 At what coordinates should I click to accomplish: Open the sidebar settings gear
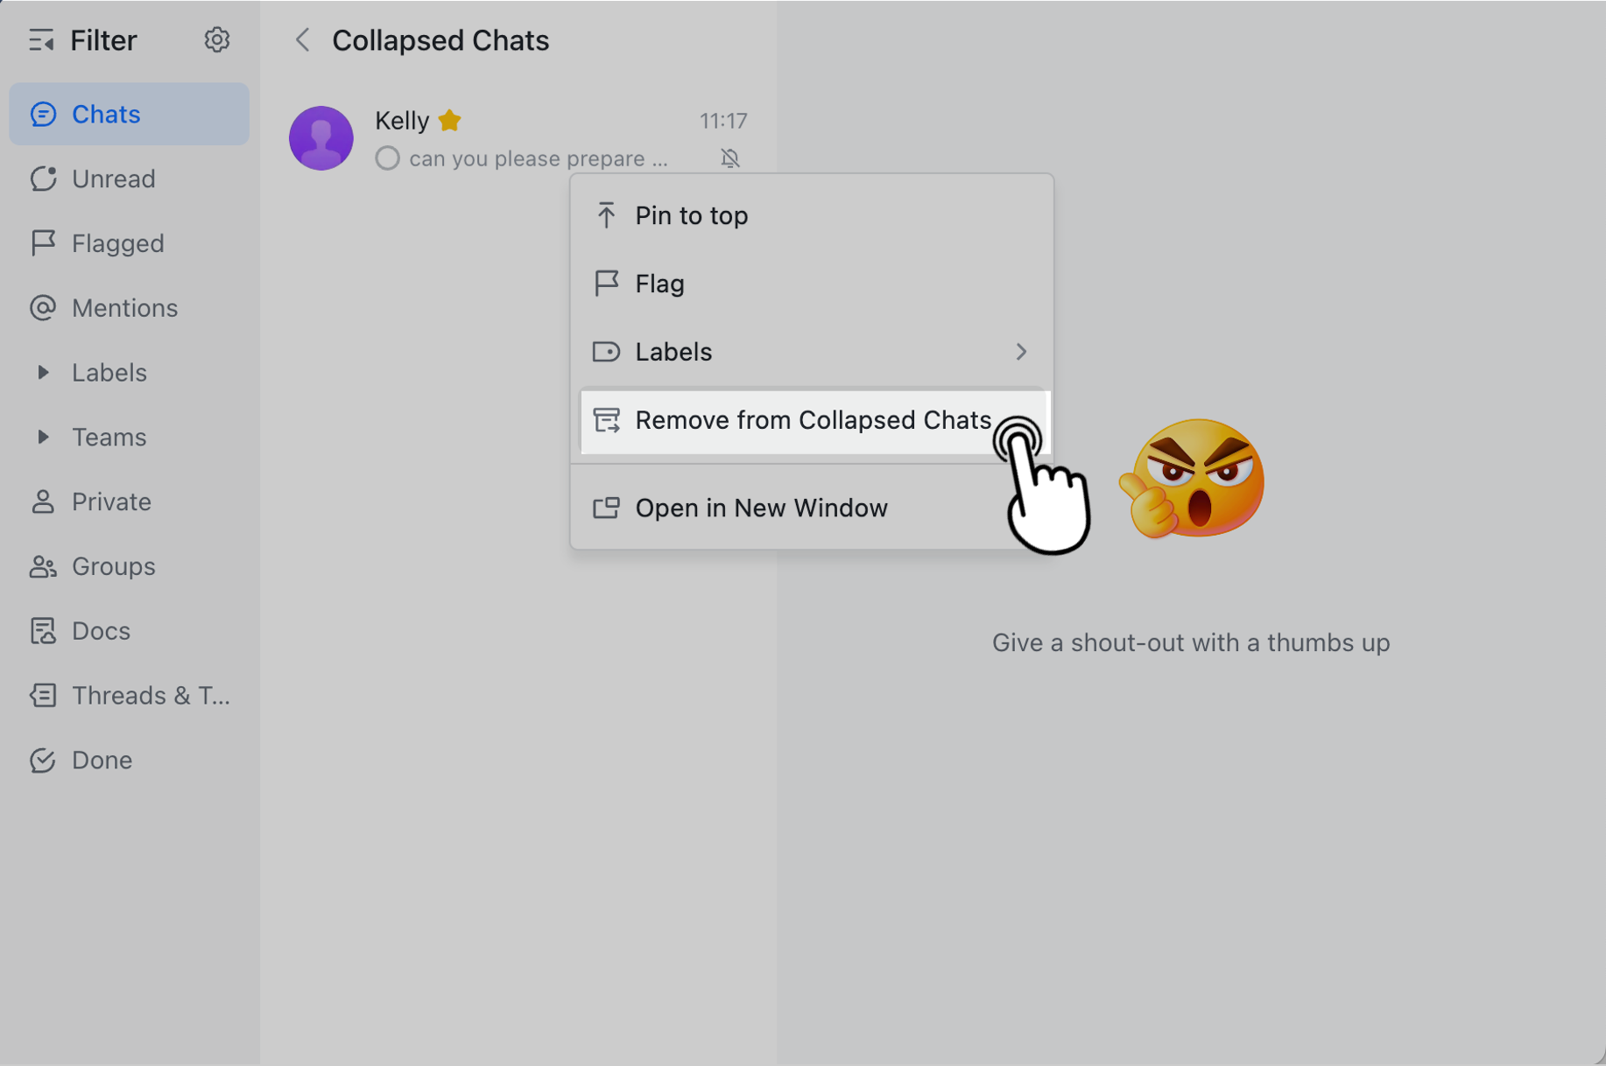point(216,39)
